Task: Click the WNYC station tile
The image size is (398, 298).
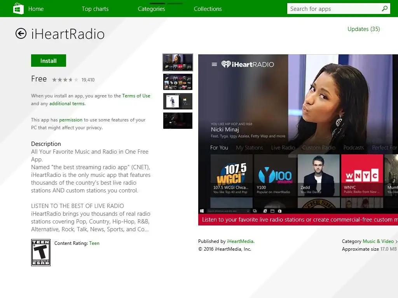Action: click(x=362, y=175)
